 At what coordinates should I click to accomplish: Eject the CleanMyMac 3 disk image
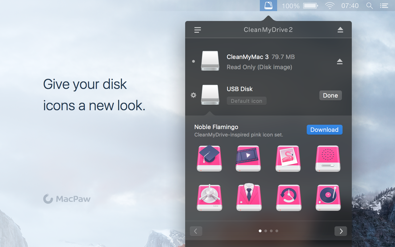click(340, 62)
